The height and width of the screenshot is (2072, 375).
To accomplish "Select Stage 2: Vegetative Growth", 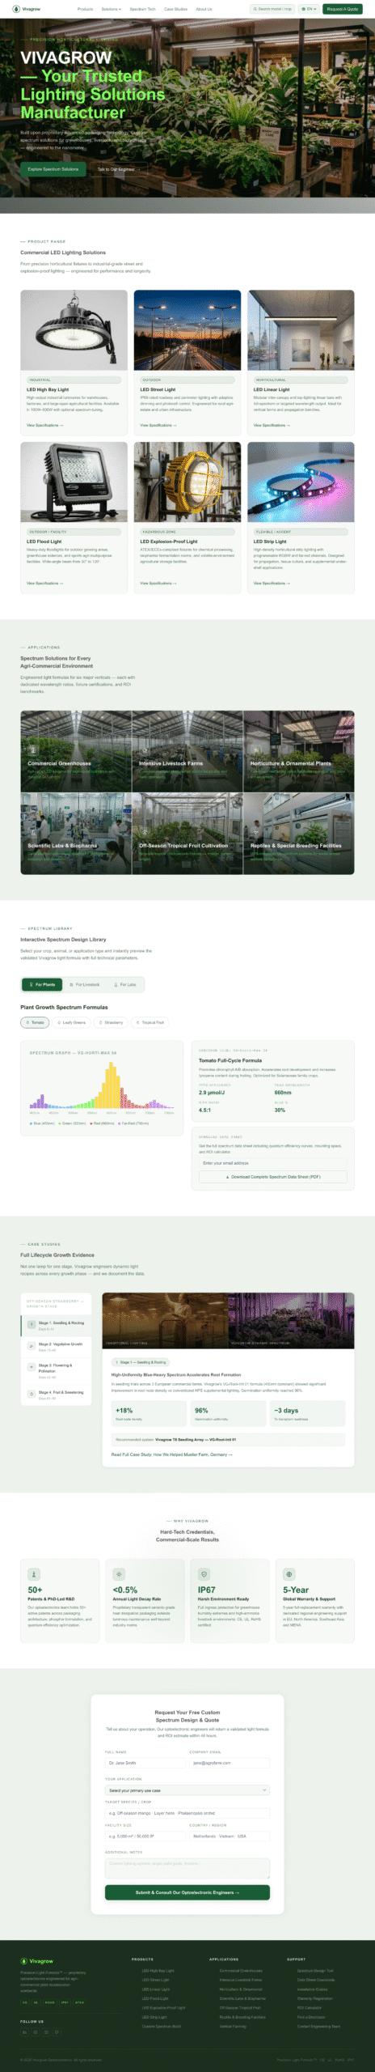I will (56, 1347).
